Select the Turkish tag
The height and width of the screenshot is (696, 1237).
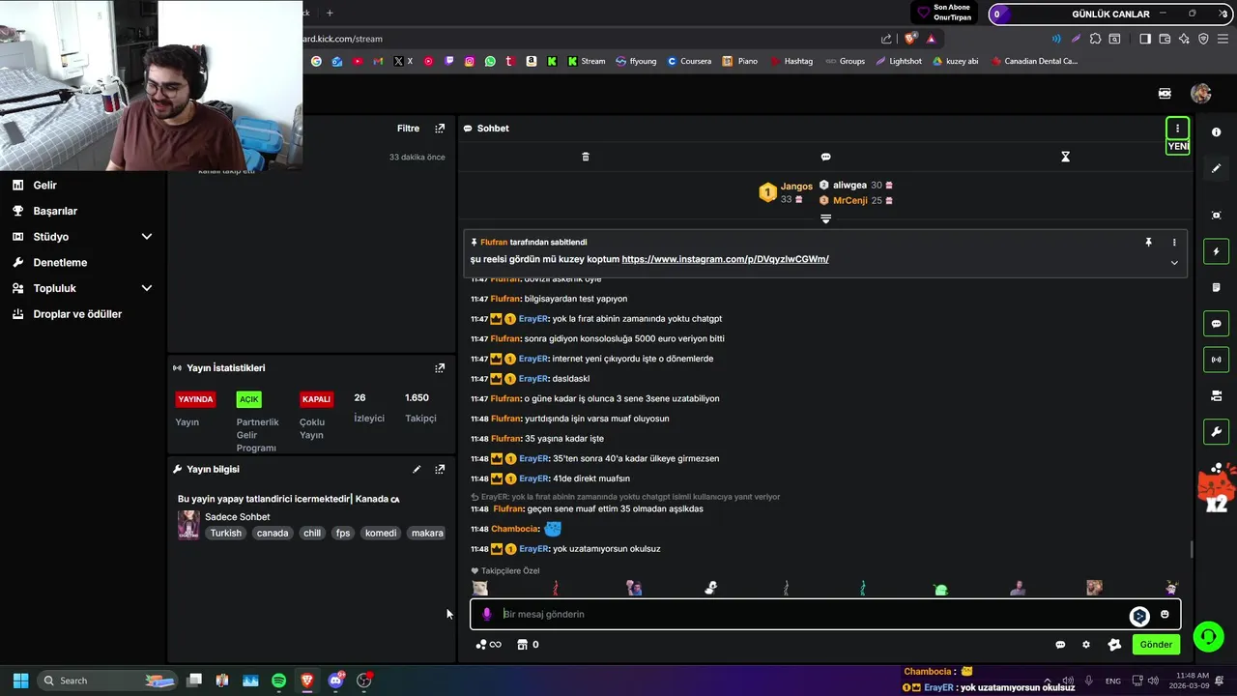226,534
